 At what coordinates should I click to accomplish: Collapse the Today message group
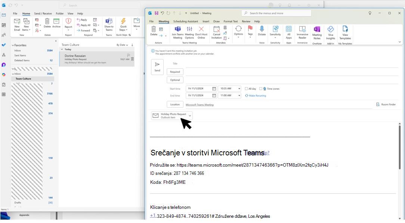(62, 49)
